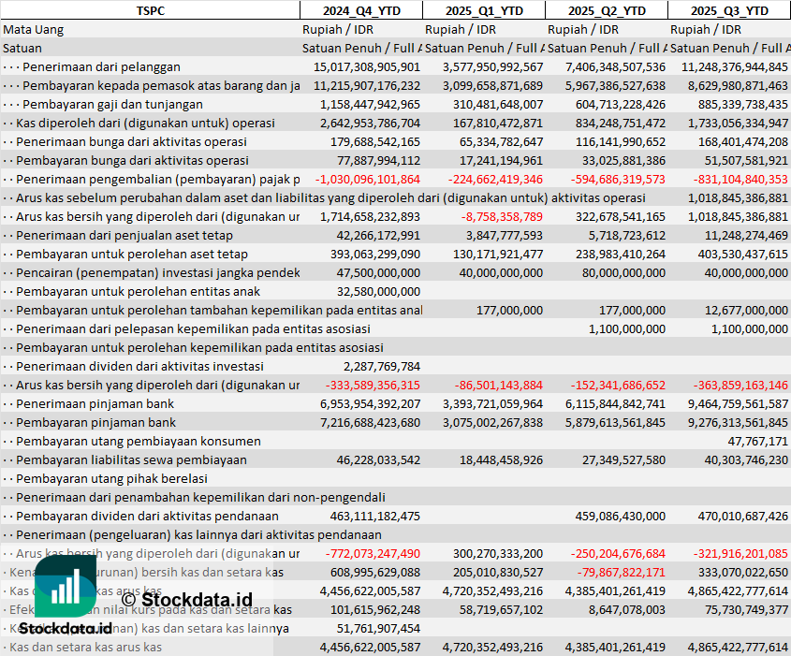The width and height of the screenshot is (791, 656).
Task: Click Penerimaan pinjaman bank label
Action: coord(95,404)
